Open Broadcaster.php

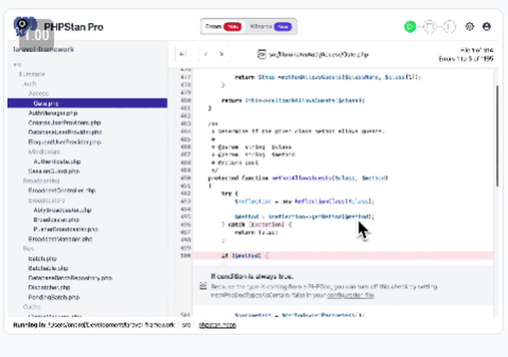pos(56,220)
